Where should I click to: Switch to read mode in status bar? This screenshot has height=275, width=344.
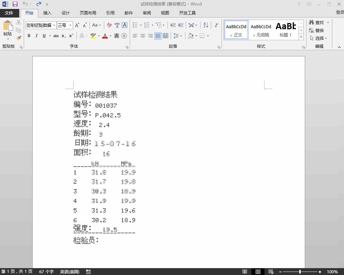click(x=245, y=272)
